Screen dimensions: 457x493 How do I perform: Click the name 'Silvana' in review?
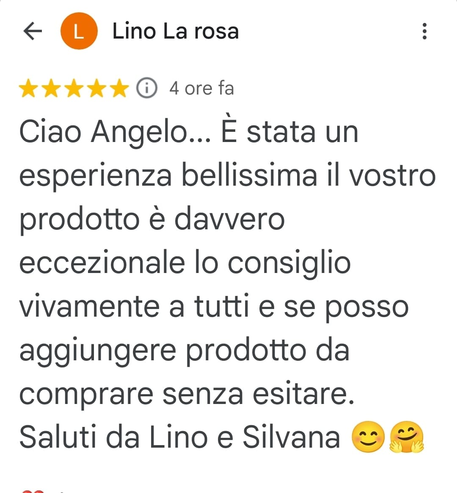click(x=292, y=436)
